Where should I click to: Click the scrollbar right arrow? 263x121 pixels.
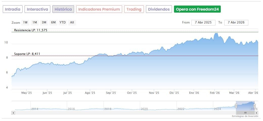257,113
